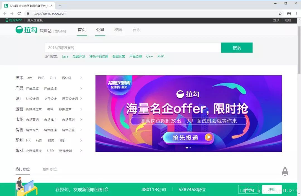Viewport: 301px width, 196px height.
Task: Click 进入企业版 link
Action: click(35, 20)
